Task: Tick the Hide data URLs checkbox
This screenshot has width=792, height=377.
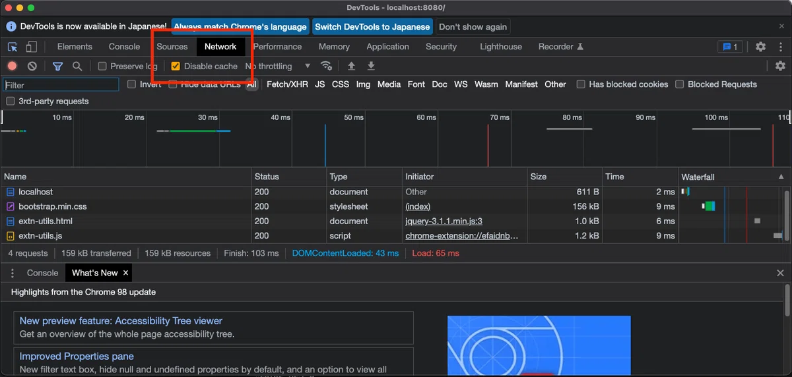Action: 173,84
